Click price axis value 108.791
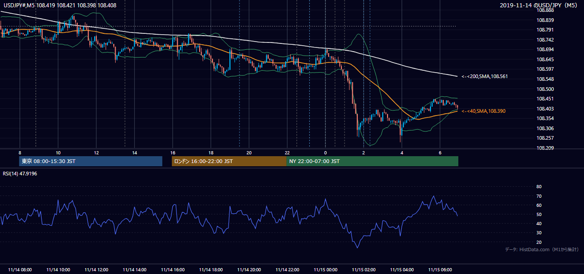584x274 pixels. coord(545,30)
